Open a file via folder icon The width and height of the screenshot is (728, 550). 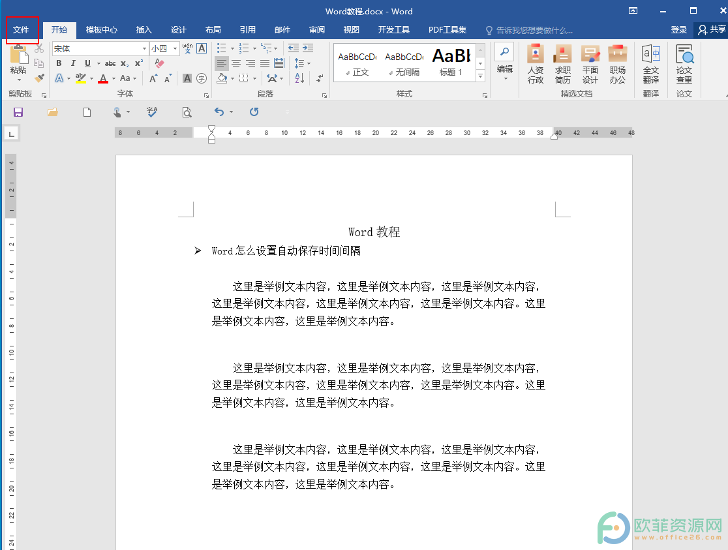pos(52,112)
